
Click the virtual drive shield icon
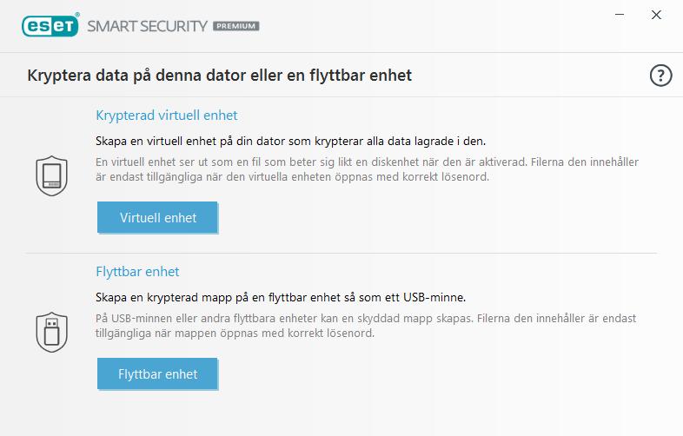(51, 175)
